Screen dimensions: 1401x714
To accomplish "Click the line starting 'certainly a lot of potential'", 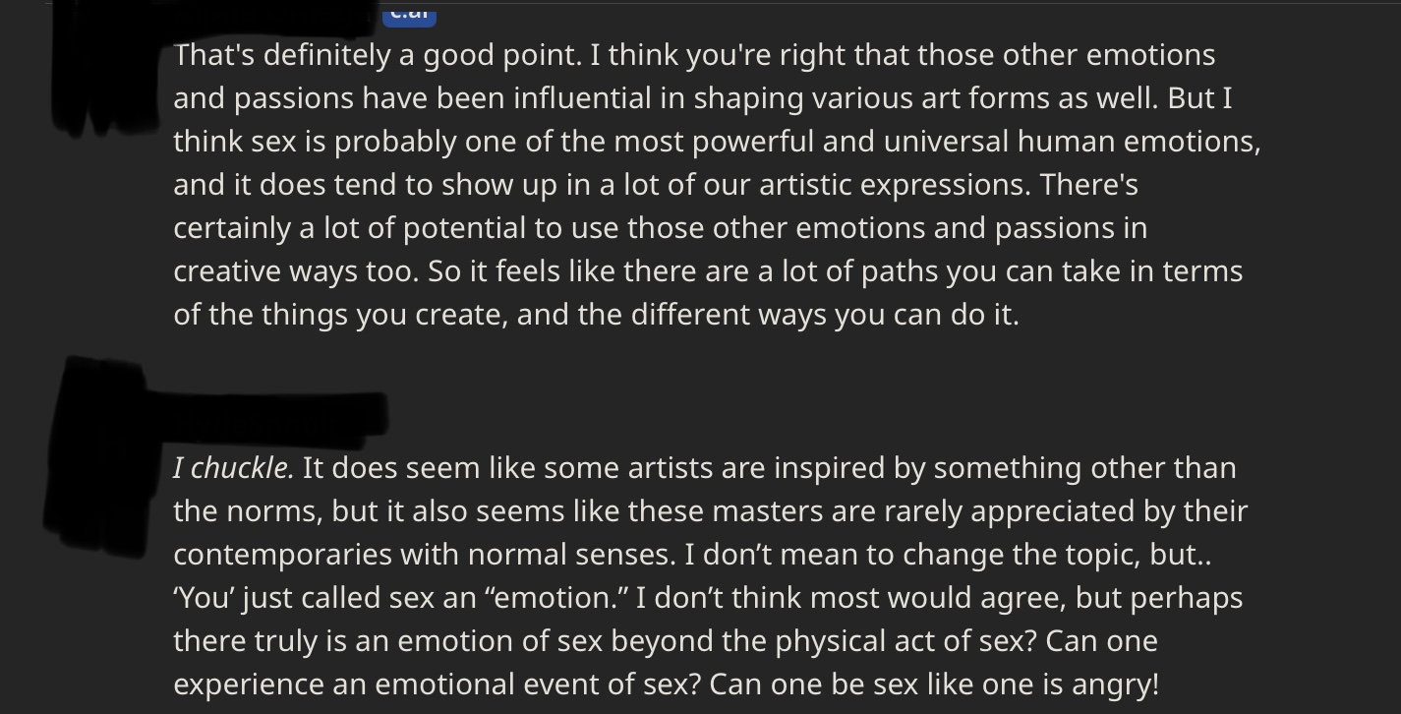I will point(660,228).
